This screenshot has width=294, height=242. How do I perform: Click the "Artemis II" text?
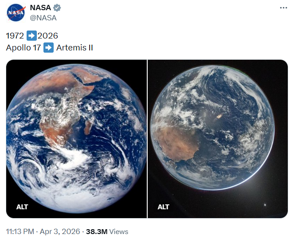[x=74, y=47]
